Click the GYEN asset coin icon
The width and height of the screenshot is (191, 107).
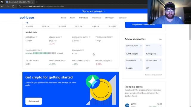pos(127,105)
